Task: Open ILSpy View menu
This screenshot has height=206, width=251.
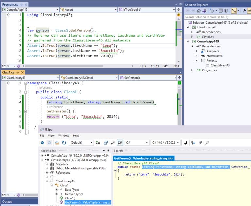Action: tap(51, 135)
